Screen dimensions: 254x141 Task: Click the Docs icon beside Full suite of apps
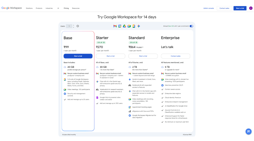(65, 80)
